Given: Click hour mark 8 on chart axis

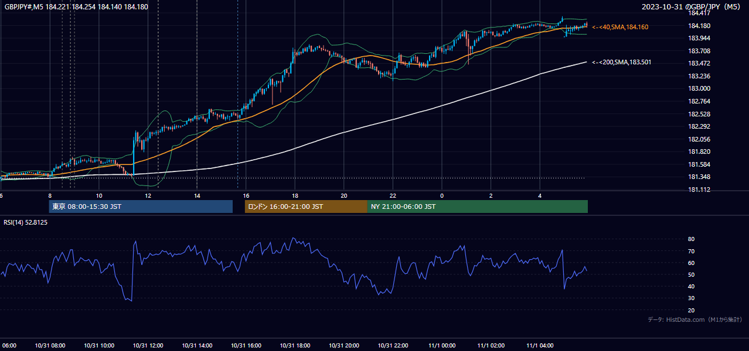Looking at the screenshot, I should [50, 195].
